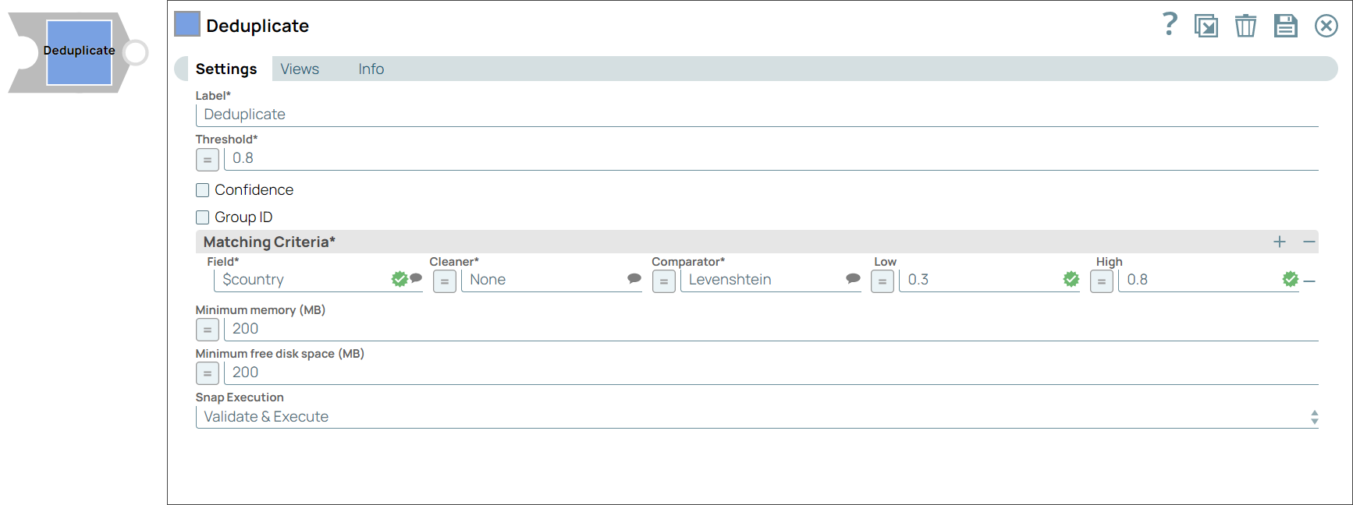Click the Matching Criteria* header text
This screenshot has height=505, width=1353.
269,242
